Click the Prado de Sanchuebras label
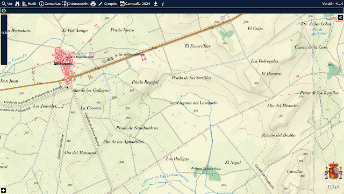Viewport: 344px width, 194px height. point(137,128)
